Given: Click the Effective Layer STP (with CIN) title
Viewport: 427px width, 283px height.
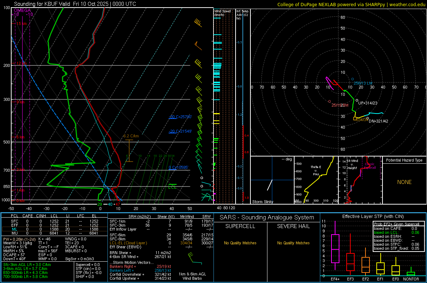Looking at the screenshot, I should [373, 216].
